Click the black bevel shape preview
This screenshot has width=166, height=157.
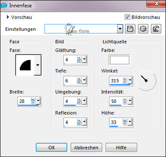coord(25,65)
